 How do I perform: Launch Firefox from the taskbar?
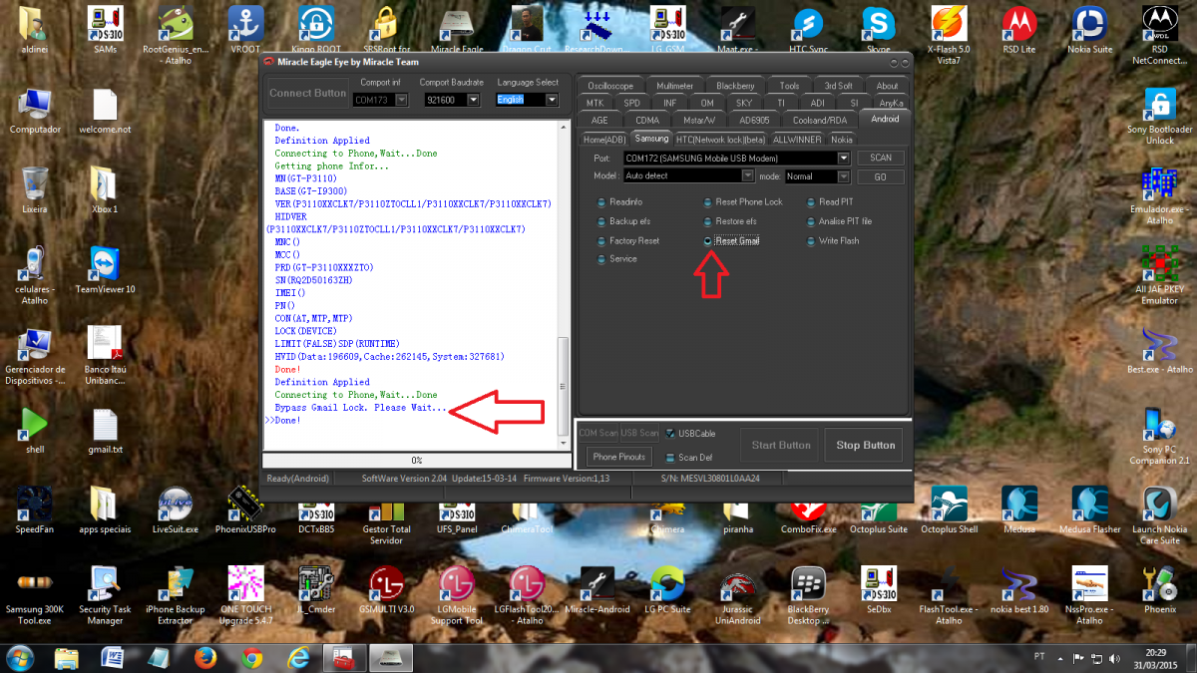coord(206,657)
